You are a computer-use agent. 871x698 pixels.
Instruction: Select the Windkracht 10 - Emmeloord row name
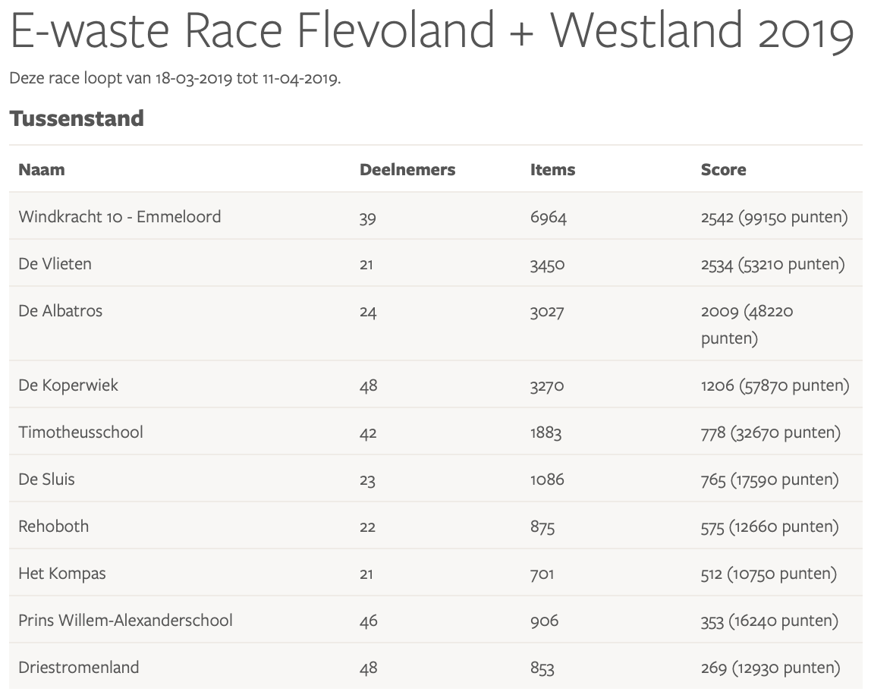[x=120, y=217]
